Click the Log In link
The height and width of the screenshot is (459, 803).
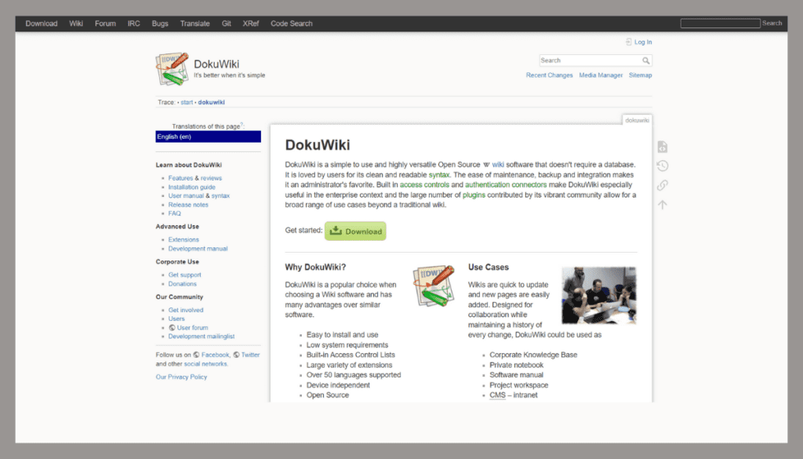click(x=643, y=42)
